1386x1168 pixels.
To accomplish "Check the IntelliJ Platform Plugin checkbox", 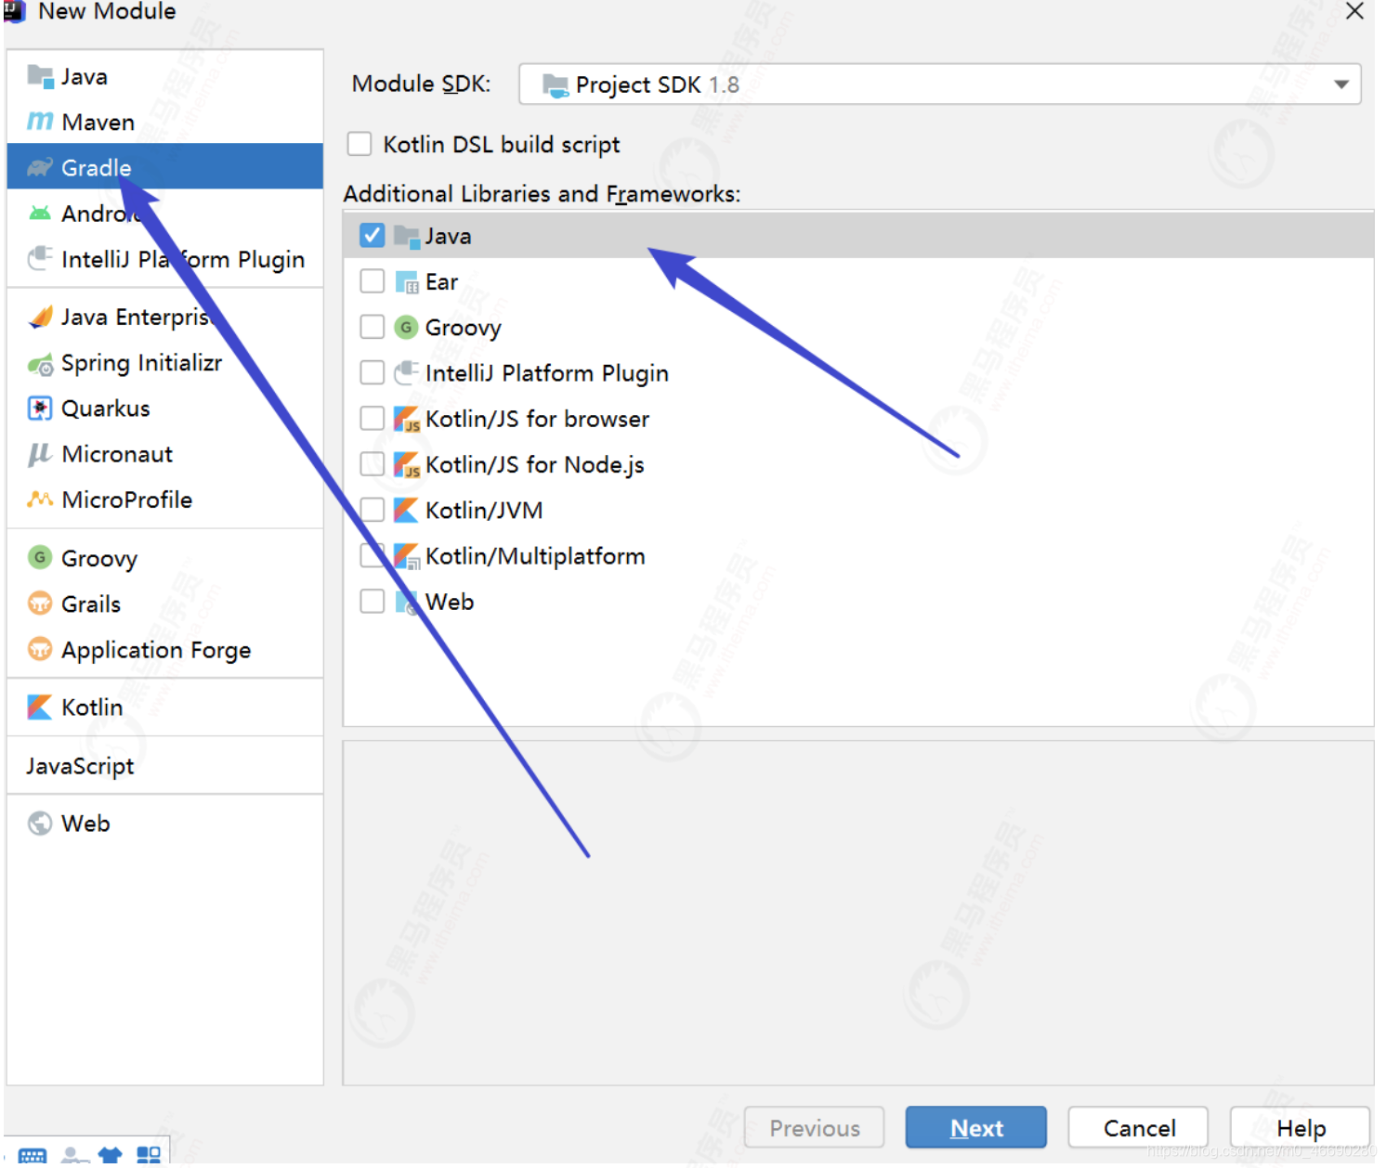I will pos(373,372).
